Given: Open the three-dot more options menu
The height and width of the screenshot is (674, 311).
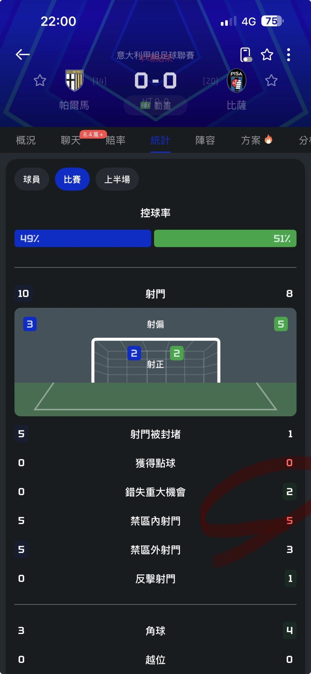Looking at the screenshot, I should point(288,55).
